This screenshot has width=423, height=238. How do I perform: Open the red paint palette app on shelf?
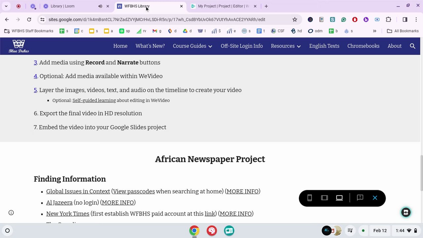(212, 231)
